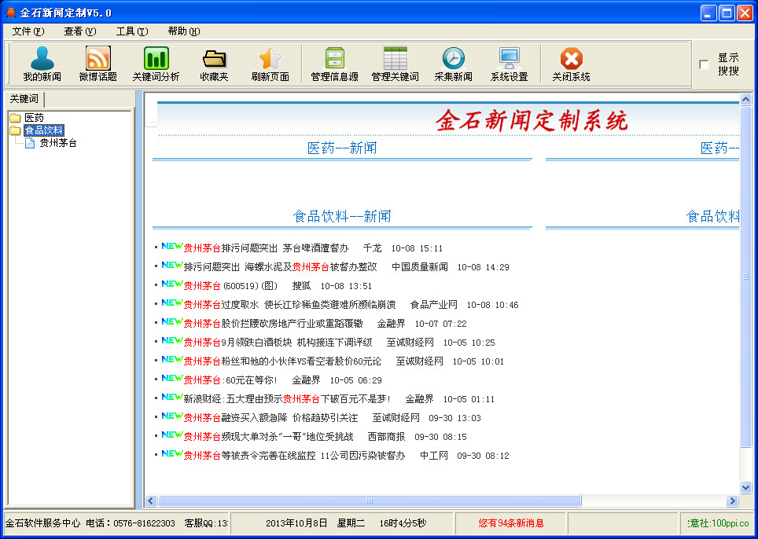Click the 医药 folder icon in tree
This screenshot has height=539, width=758.
(15, 118)
